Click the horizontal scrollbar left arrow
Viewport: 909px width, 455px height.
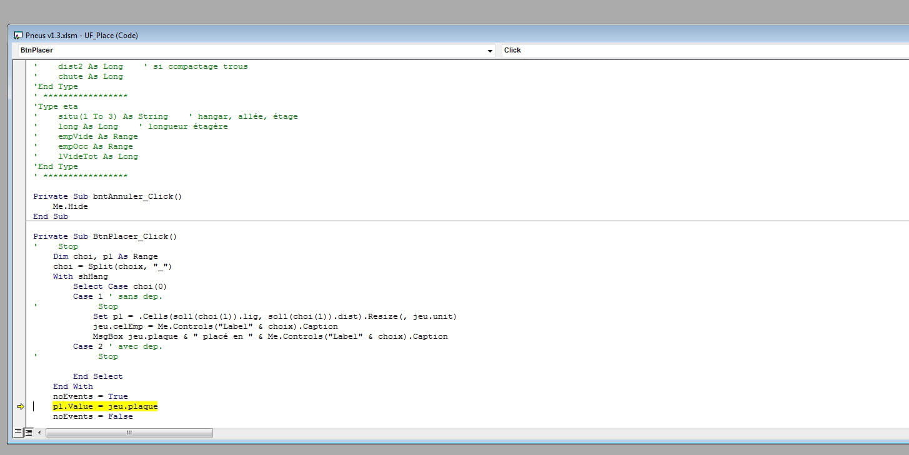coord(40,432)
